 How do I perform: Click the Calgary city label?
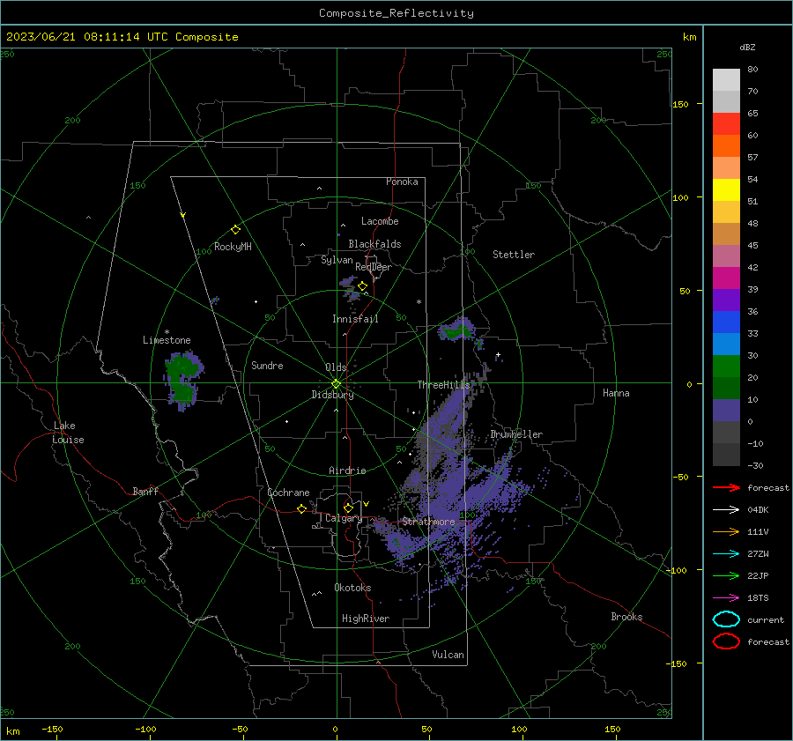click(344, 518)
